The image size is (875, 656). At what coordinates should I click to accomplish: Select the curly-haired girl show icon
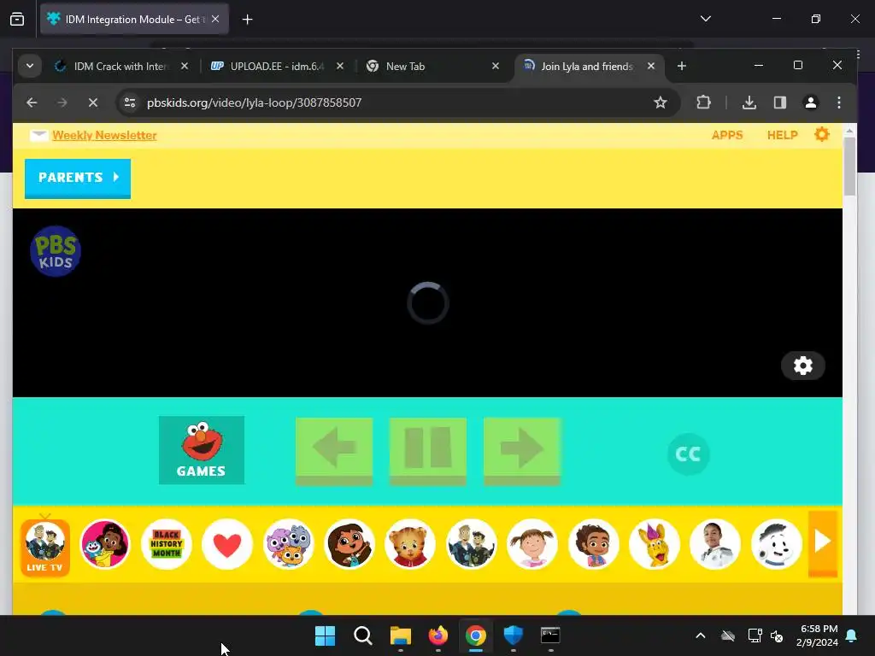(593, 544)
